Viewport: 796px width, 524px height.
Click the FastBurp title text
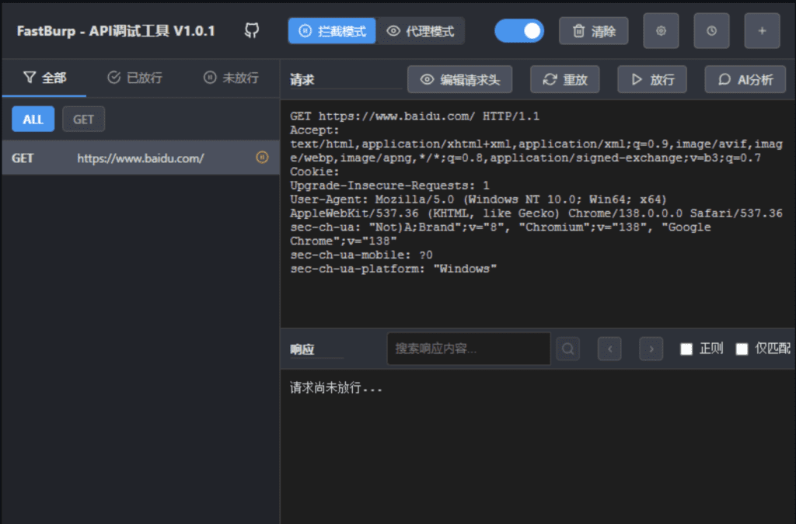click(x=116, y=31)
